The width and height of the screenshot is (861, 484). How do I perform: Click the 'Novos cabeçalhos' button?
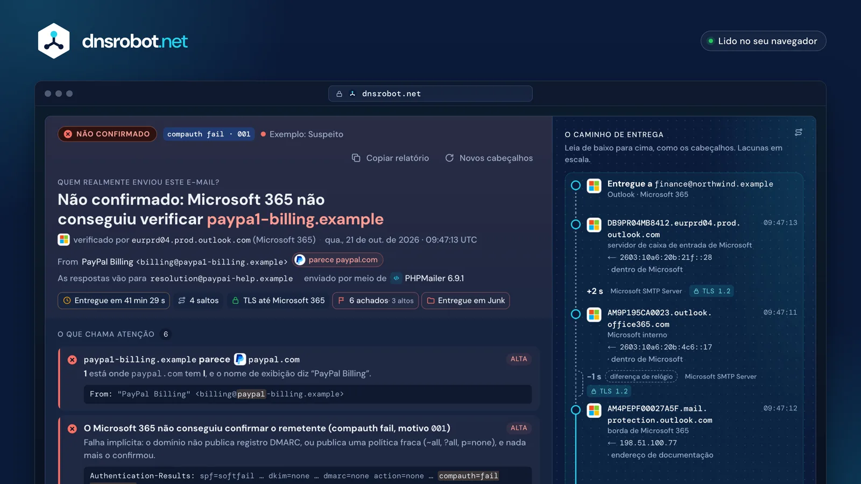pos(489,158)
